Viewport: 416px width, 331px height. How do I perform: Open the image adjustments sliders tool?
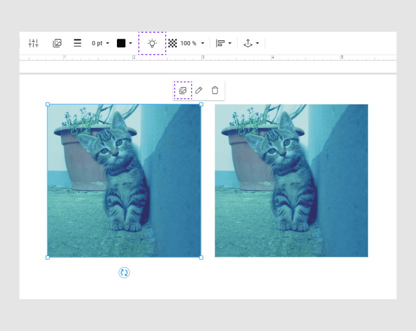33,43
